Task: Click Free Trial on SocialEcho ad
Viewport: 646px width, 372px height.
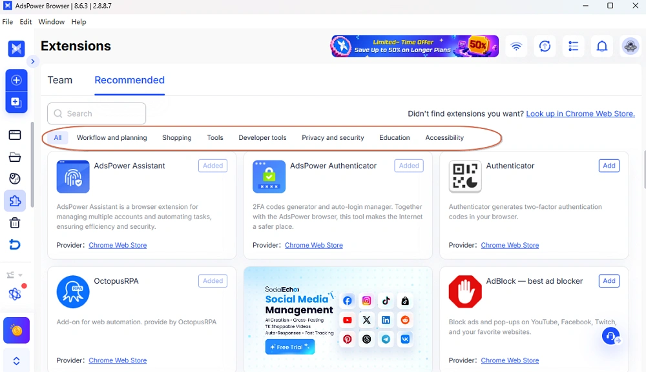Action: tap(290, 347)
